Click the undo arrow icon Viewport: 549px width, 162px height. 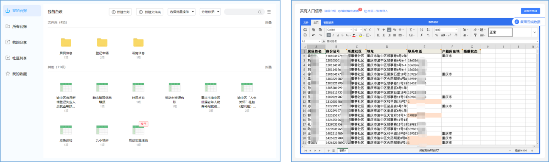(314, 35)
